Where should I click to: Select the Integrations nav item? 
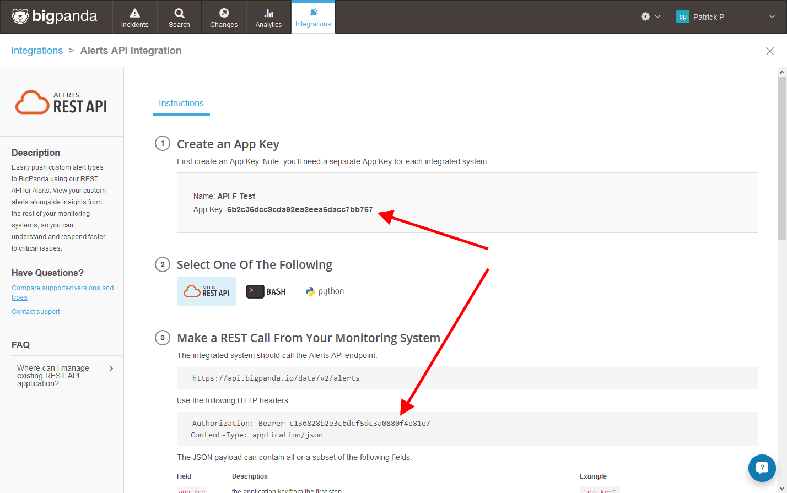point(313,17)
